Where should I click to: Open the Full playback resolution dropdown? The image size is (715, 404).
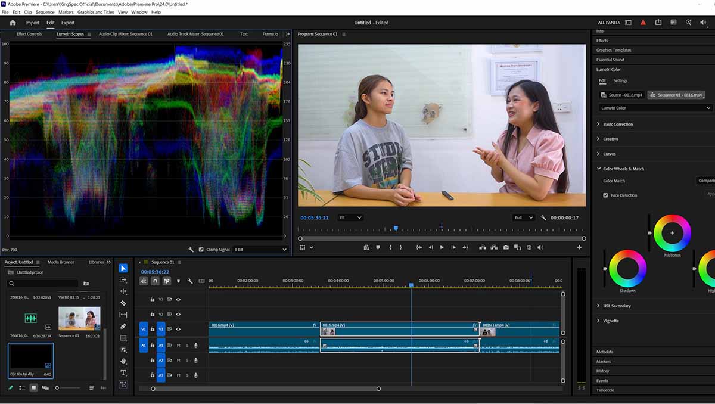(524, 217)
